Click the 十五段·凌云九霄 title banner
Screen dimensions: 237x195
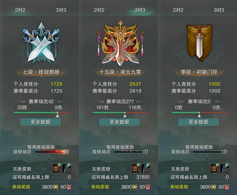[120, 72]
